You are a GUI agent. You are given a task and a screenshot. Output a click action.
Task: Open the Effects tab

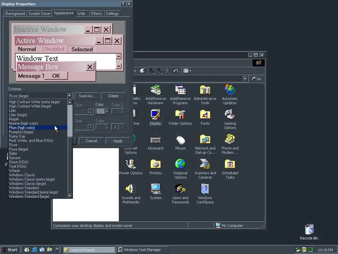pos(96,13)
